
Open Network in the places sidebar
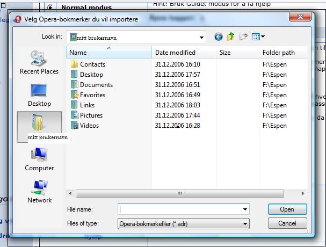[x=39, y=192]
